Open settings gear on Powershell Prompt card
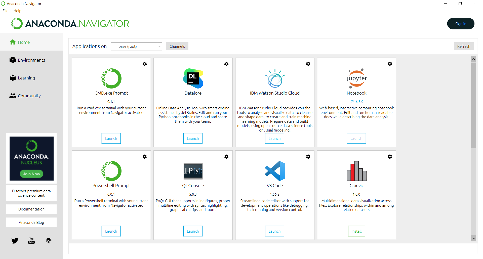Viewport: 483px width, 259px height. (x=145, y=157)
